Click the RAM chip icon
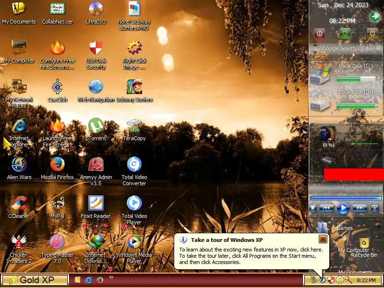This screenshot has width=384, height=288. click(328, 161)
